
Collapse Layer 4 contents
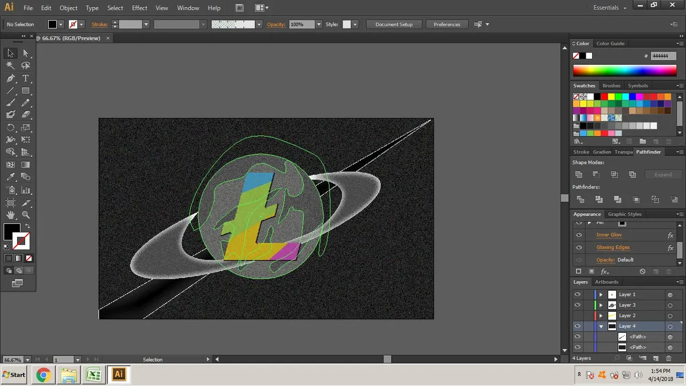601,326
